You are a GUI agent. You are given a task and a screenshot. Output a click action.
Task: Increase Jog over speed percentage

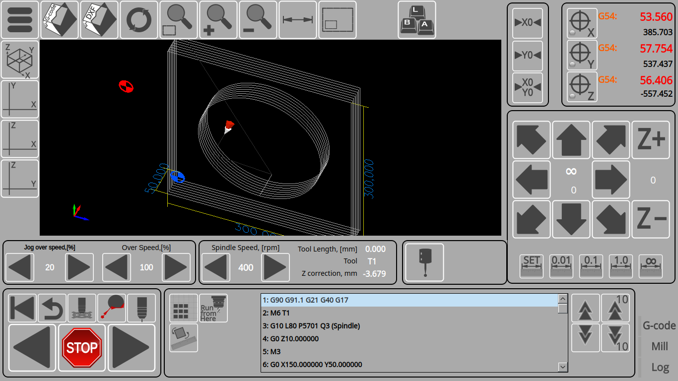pyautogui.click(x=79, y=267)
